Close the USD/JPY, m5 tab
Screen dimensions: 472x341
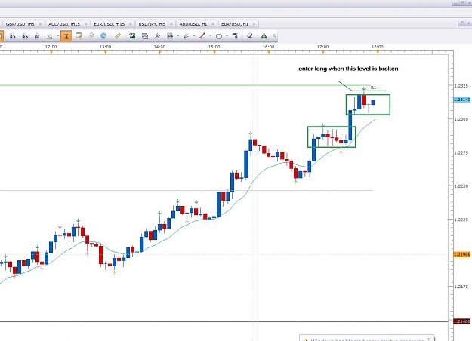[x=171, y=24]
